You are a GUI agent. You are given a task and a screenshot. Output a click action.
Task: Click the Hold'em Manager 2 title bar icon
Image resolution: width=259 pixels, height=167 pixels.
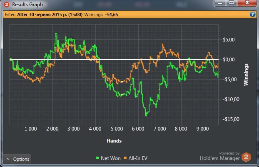7,5
